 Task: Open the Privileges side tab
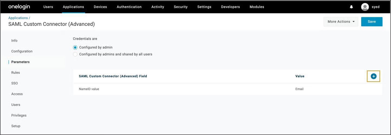pyautogui.click(x=19, y=115)
